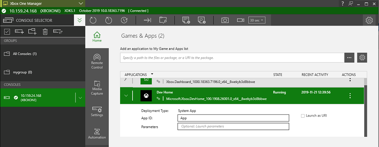Click the Xbox.Dashboard home icon thumbnail
The height and width of the screenshot is (147, 379).
tap(146, 81)
